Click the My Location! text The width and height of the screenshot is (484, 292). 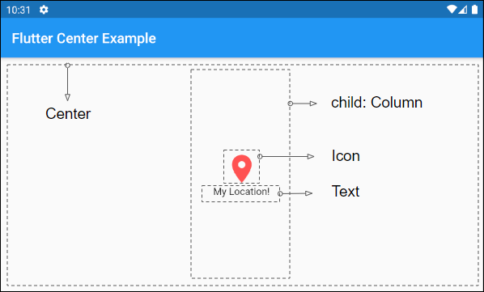pyautogui.click(x=241, y=192)
